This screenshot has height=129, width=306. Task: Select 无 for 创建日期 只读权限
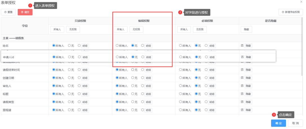coord(69,78)
